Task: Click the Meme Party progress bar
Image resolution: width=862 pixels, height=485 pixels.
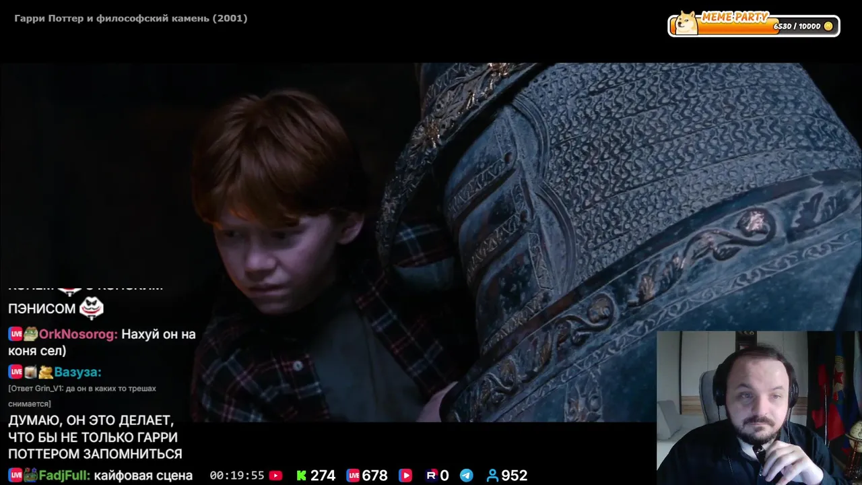Action: [754, 26]
